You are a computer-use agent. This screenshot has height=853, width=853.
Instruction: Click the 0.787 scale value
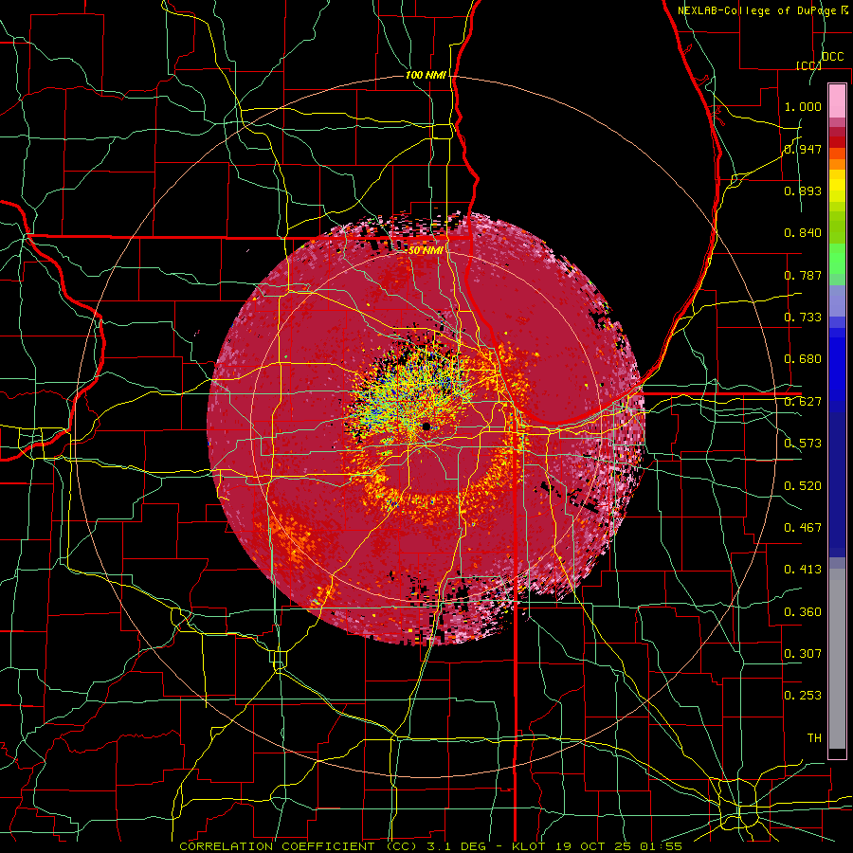tap(803, 275)
